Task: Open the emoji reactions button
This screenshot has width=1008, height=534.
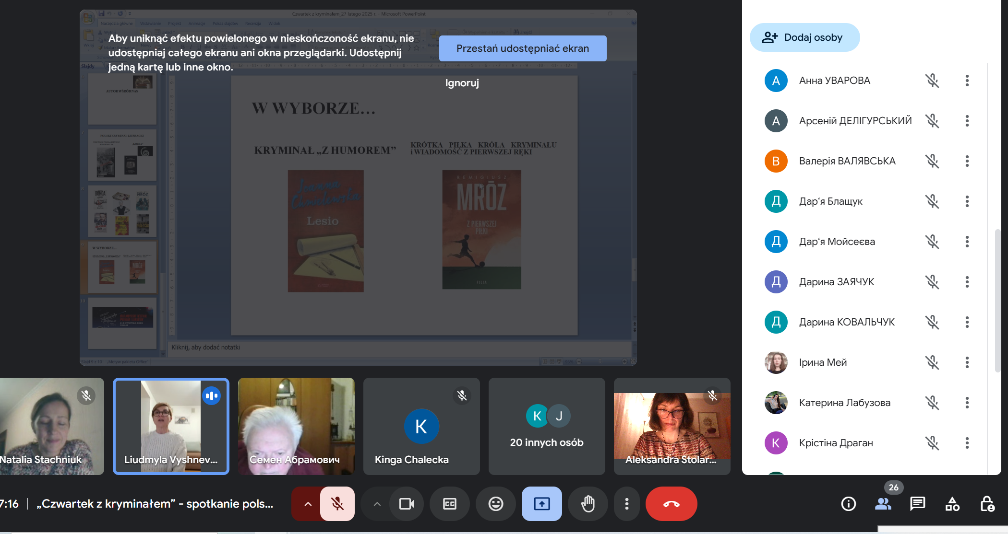Action: (496, 504)
